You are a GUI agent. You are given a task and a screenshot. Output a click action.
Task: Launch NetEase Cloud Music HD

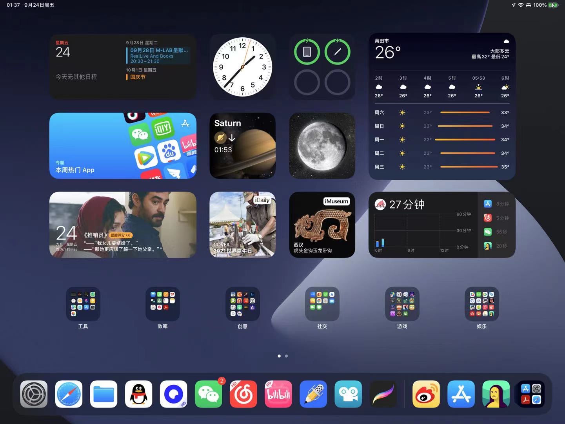coord(243,394)
